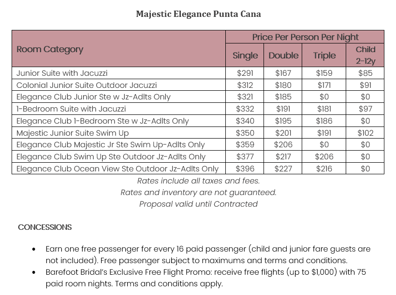This screenshot has height=295, width=396.
Task: Select the Room Category header cell
Action: point(50,49)
